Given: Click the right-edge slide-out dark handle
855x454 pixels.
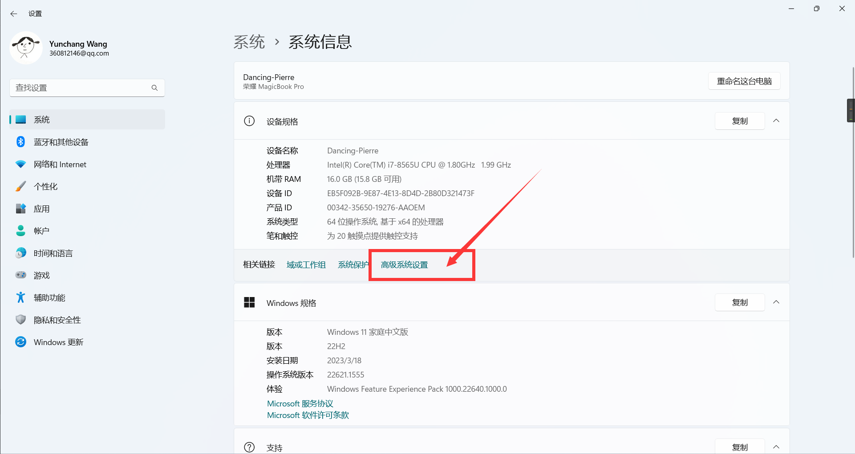Looking at the screenshot, I should pos(851,110).
